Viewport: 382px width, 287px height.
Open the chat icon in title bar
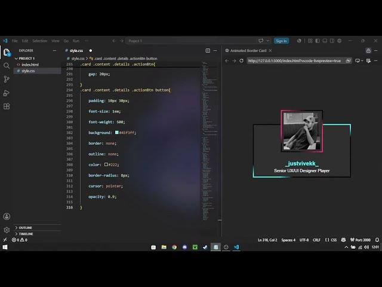[261, 41]
